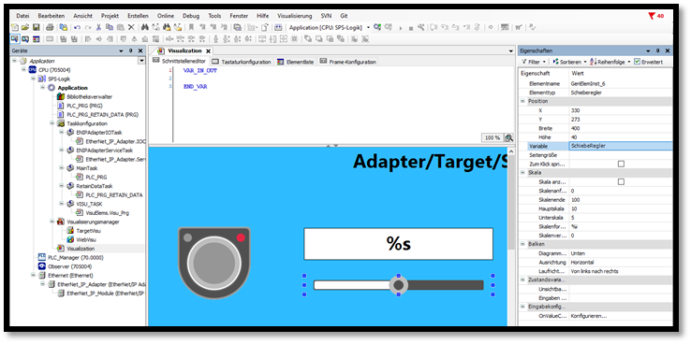The image size is (691, 344).
Task: Click the binoculars Find icon
Action: tap(146, 27)
